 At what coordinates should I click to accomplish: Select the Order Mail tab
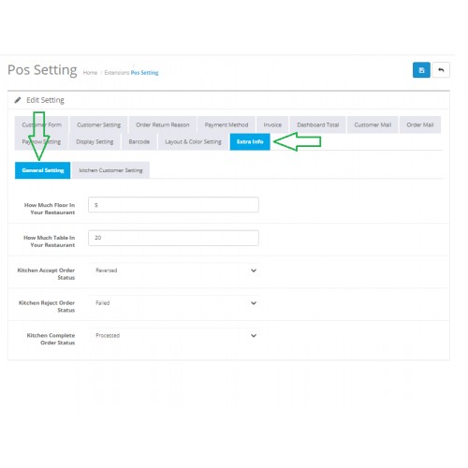click(x=420, y=124)
